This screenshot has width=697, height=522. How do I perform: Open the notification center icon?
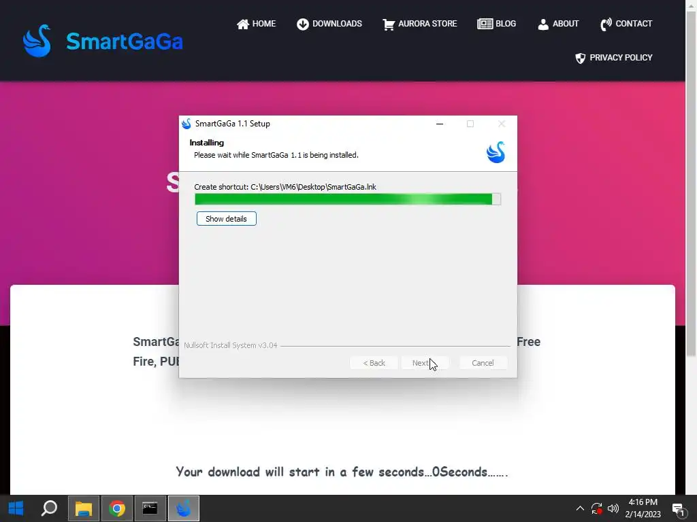pos(678,508)
